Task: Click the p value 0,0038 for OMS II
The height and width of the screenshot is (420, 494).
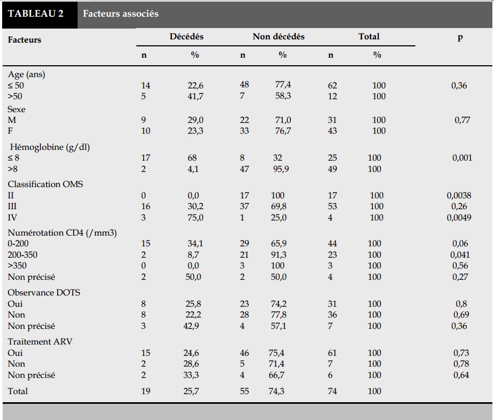Action: (459, 196)
